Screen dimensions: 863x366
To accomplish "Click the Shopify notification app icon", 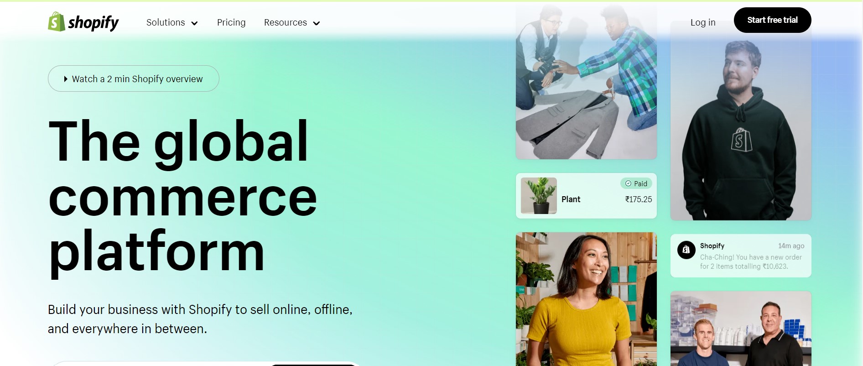I will coord(686,250).
